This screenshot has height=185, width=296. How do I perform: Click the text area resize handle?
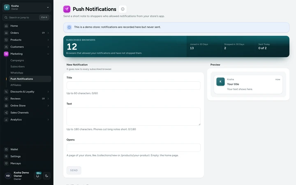click(x=199, y=124)
